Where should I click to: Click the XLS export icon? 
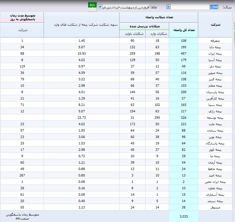[x=92, y=6]
